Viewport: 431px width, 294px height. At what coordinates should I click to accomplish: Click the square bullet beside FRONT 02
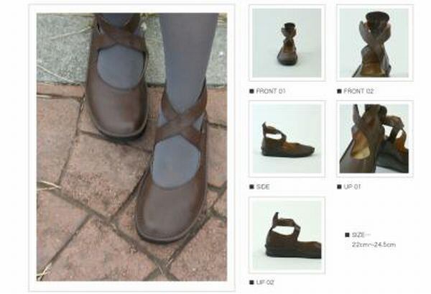click(x=339, y=91)
